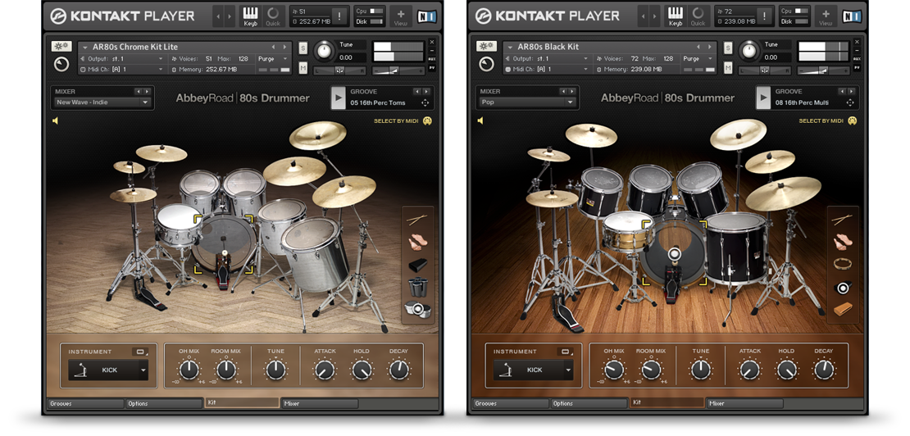The width and height of the screenshot is (910, 436).
Task: Select hand claps percussion in Chrome Kit sidebar
Action: [417, 243]
